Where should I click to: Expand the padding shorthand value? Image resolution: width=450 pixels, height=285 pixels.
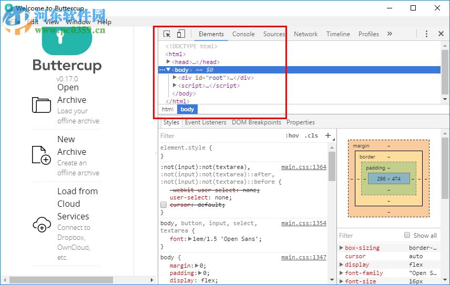(x=200, y=273)
